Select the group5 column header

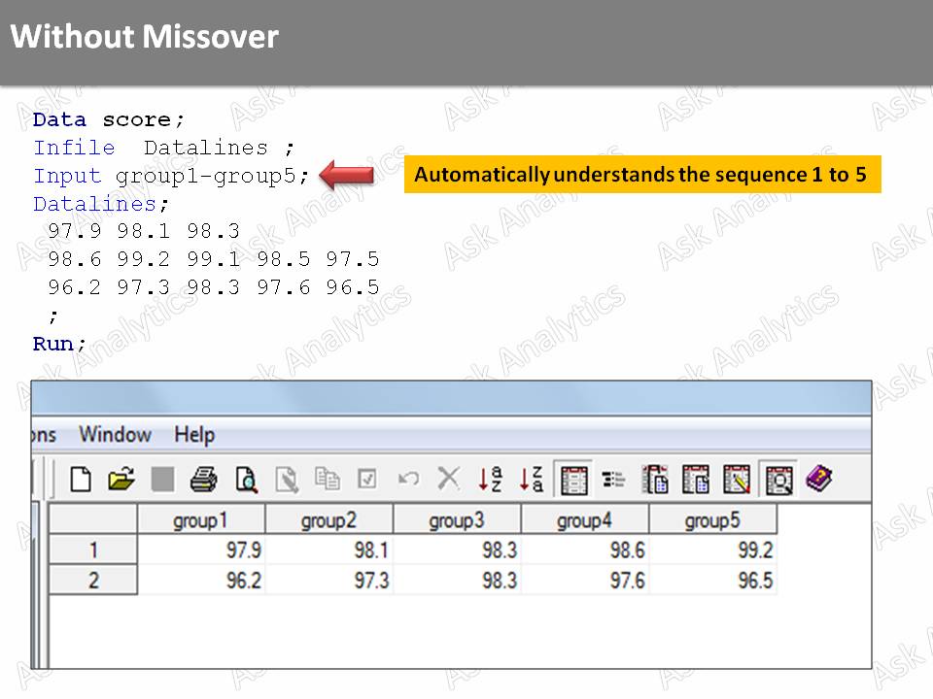click(x=712, y=519)
